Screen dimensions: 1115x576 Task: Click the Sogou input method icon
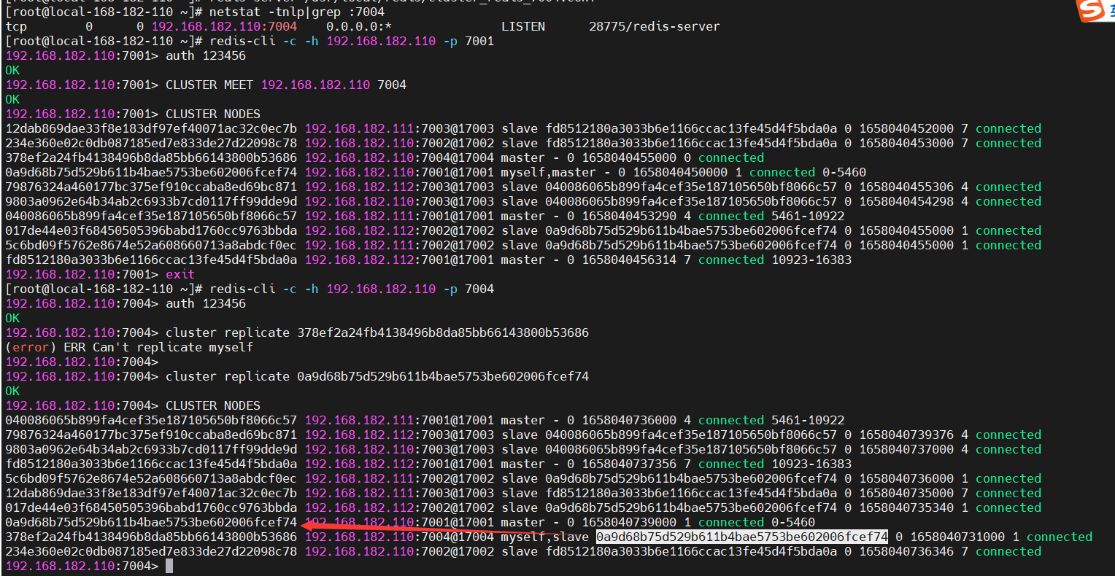coord(1092,10)
